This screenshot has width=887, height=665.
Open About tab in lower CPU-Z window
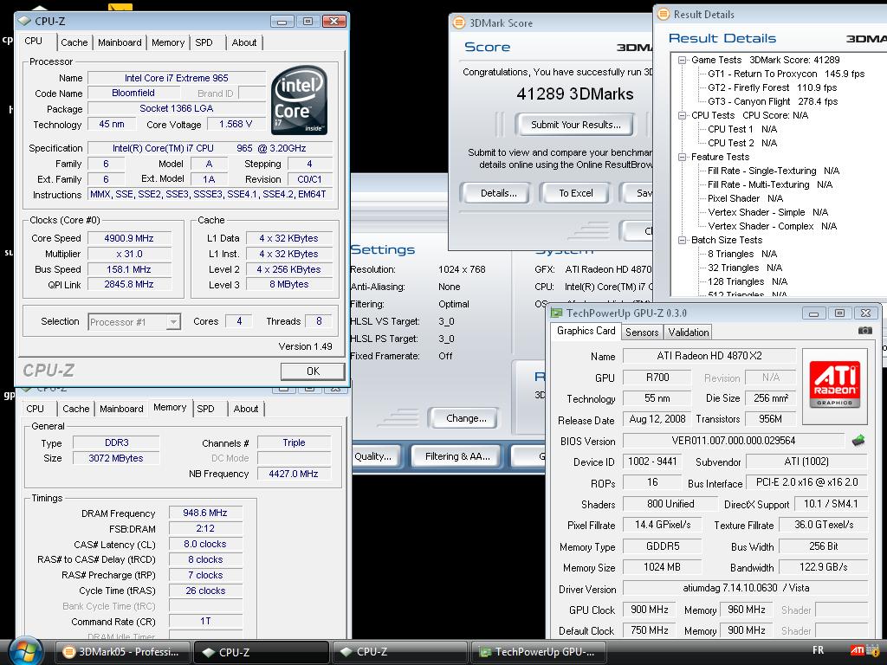[245, 409]
